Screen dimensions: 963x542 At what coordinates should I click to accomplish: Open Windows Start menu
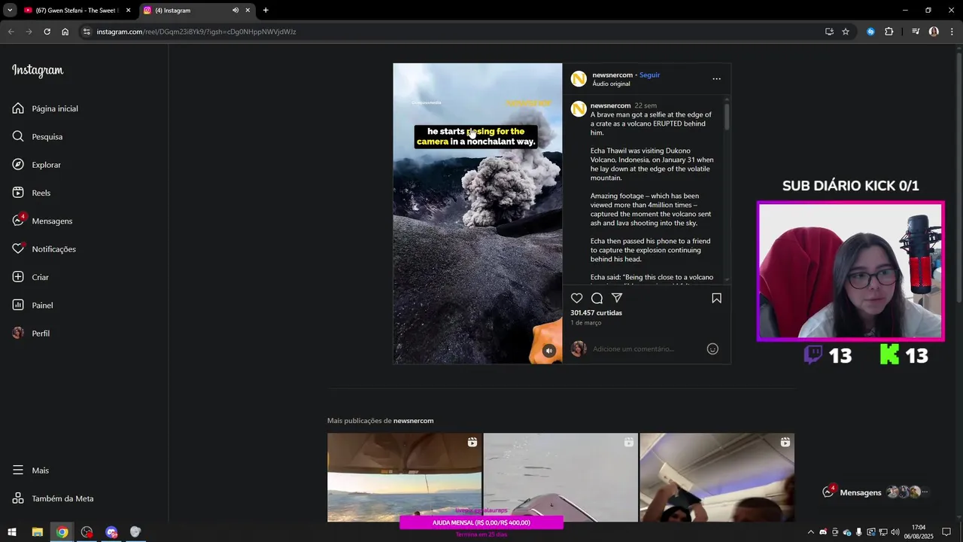[12, 532]
